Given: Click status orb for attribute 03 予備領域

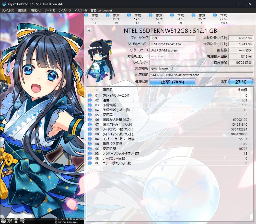Looking at the screenshot, I should [90, 105].
